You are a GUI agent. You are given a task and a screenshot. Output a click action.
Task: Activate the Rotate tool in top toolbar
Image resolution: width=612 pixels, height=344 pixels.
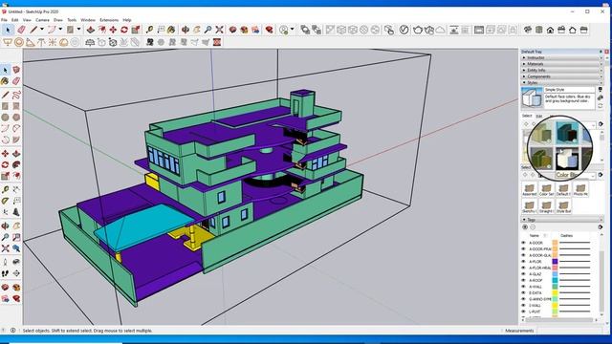(x=124, y=30)
